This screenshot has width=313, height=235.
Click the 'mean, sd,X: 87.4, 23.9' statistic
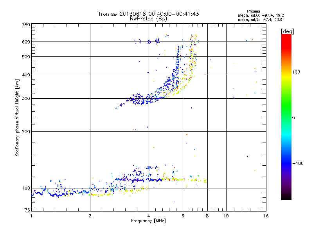(260, 20)
